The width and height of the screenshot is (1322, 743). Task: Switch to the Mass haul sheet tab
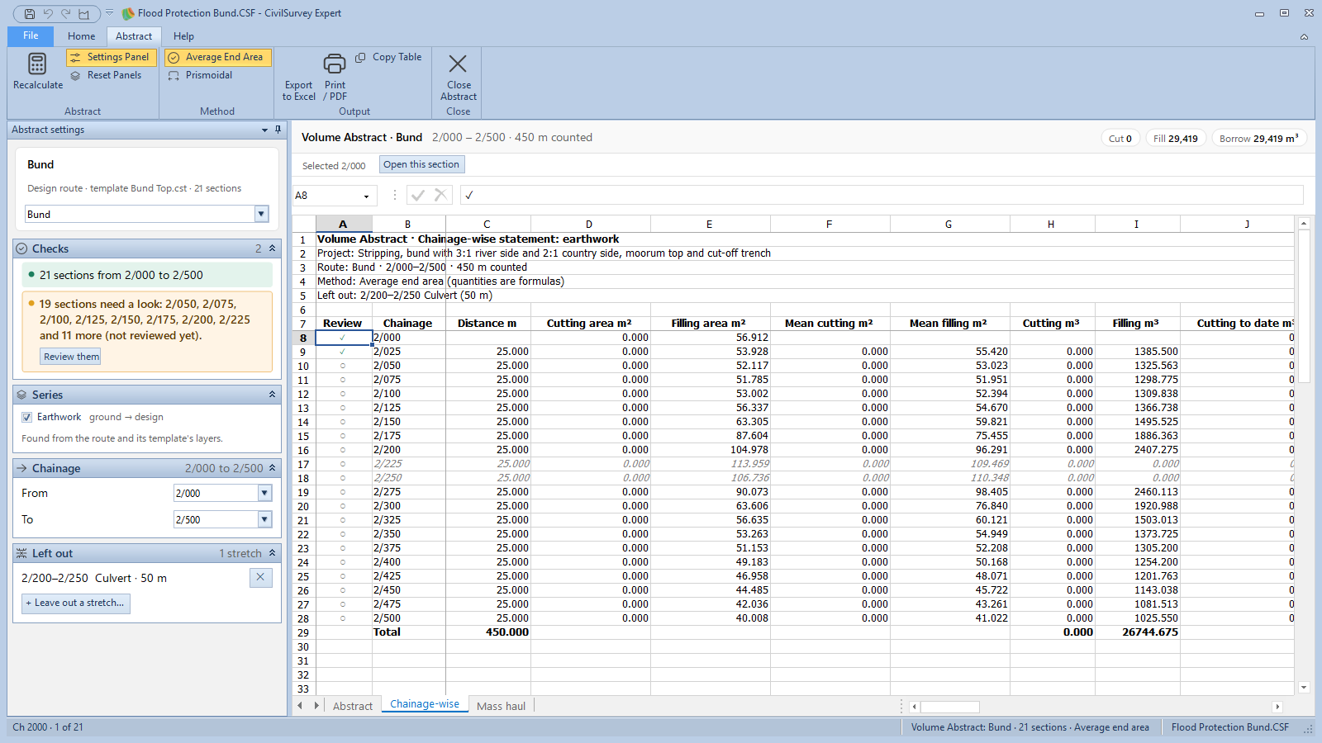click(501, 706)
